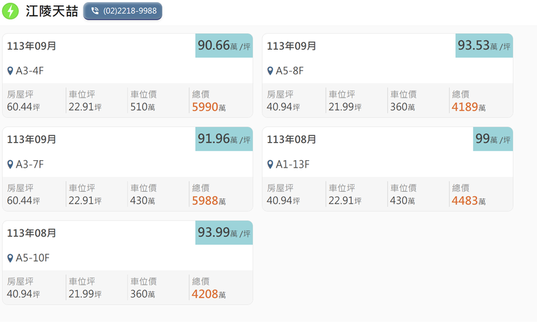
Task: Click the location pin beside A5-10F
Action: pyautogui.click(x=10, y=258)
